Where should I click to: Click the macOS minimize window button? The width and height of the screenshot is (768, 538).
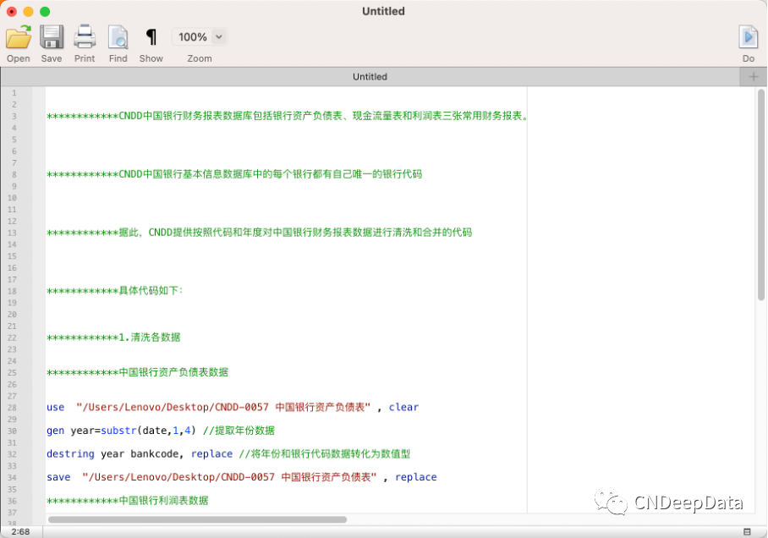29,11
